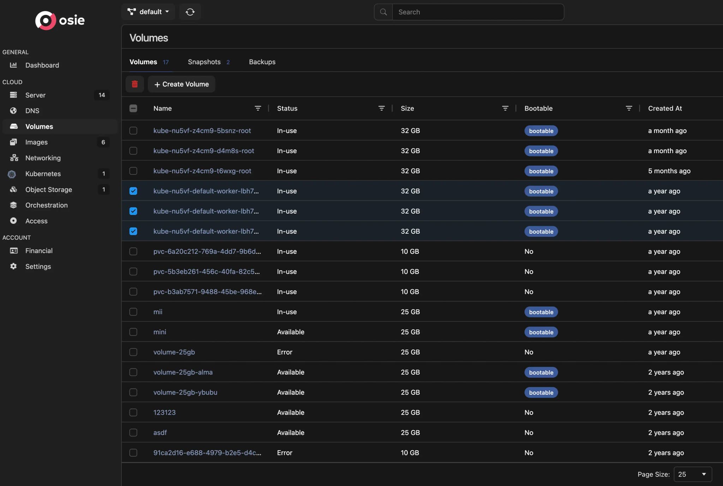Open the Page Size dropdown
The image size is (723, 486).
pos(692,474)
